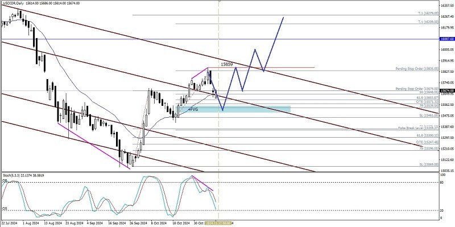The width and height of the screenshot is (455, 227).
Task: Click the 15122.60 price axis value
Action: click(447, 160)
